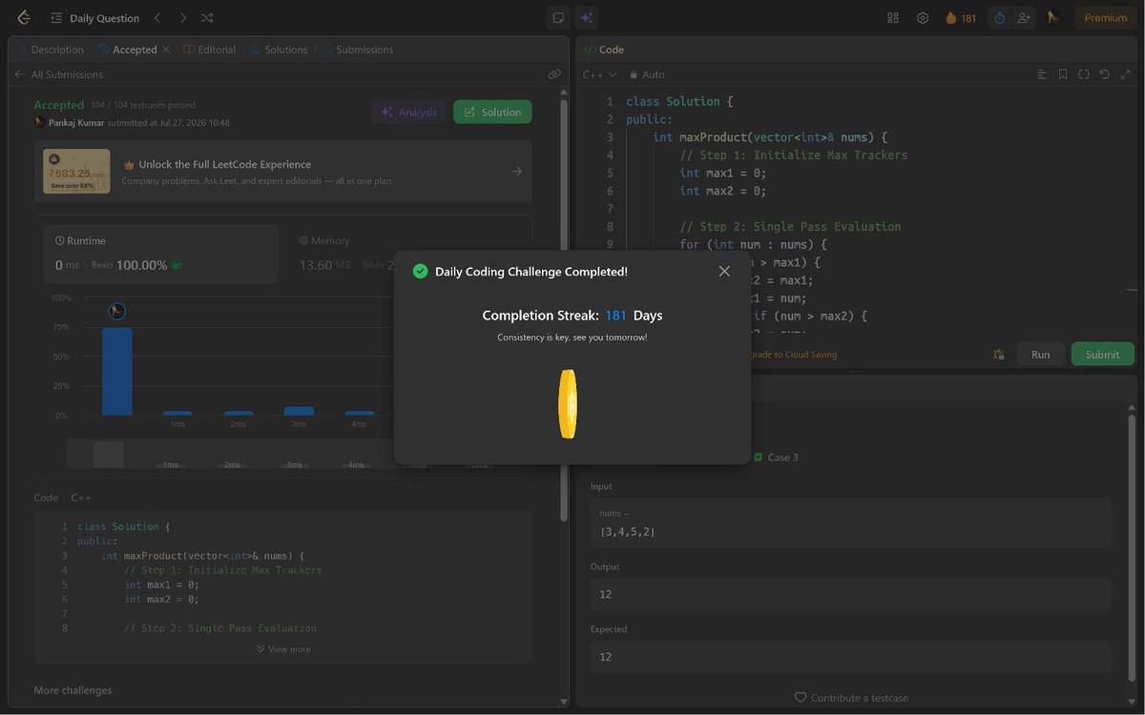Select the Accepted tab
Viewport: 1145px width, 715px height.
coord(128,50)
